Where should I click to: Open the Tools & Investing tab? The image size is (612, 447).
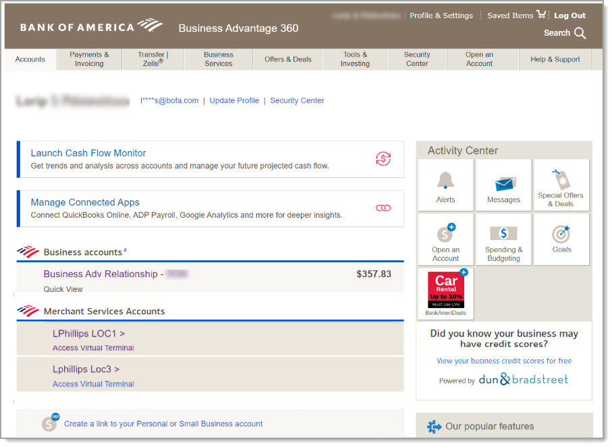(354, 59)
